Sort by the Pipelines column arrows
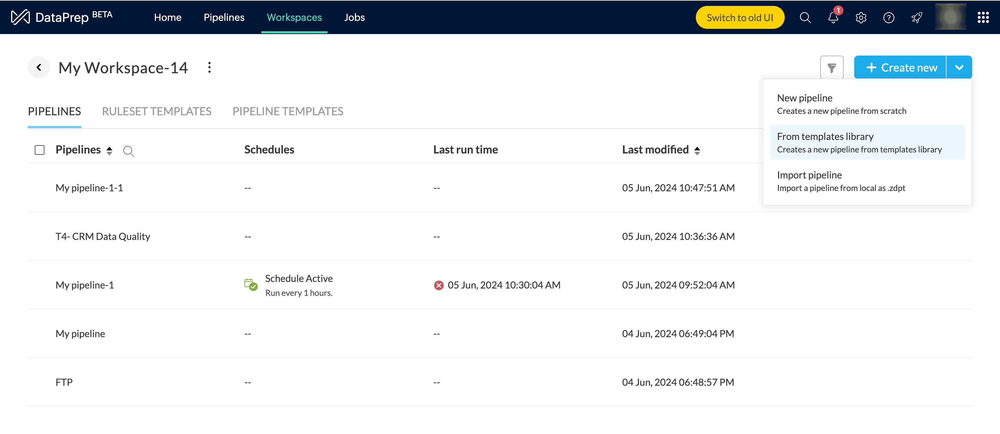 pyautogui.click(x=109, y=151)
